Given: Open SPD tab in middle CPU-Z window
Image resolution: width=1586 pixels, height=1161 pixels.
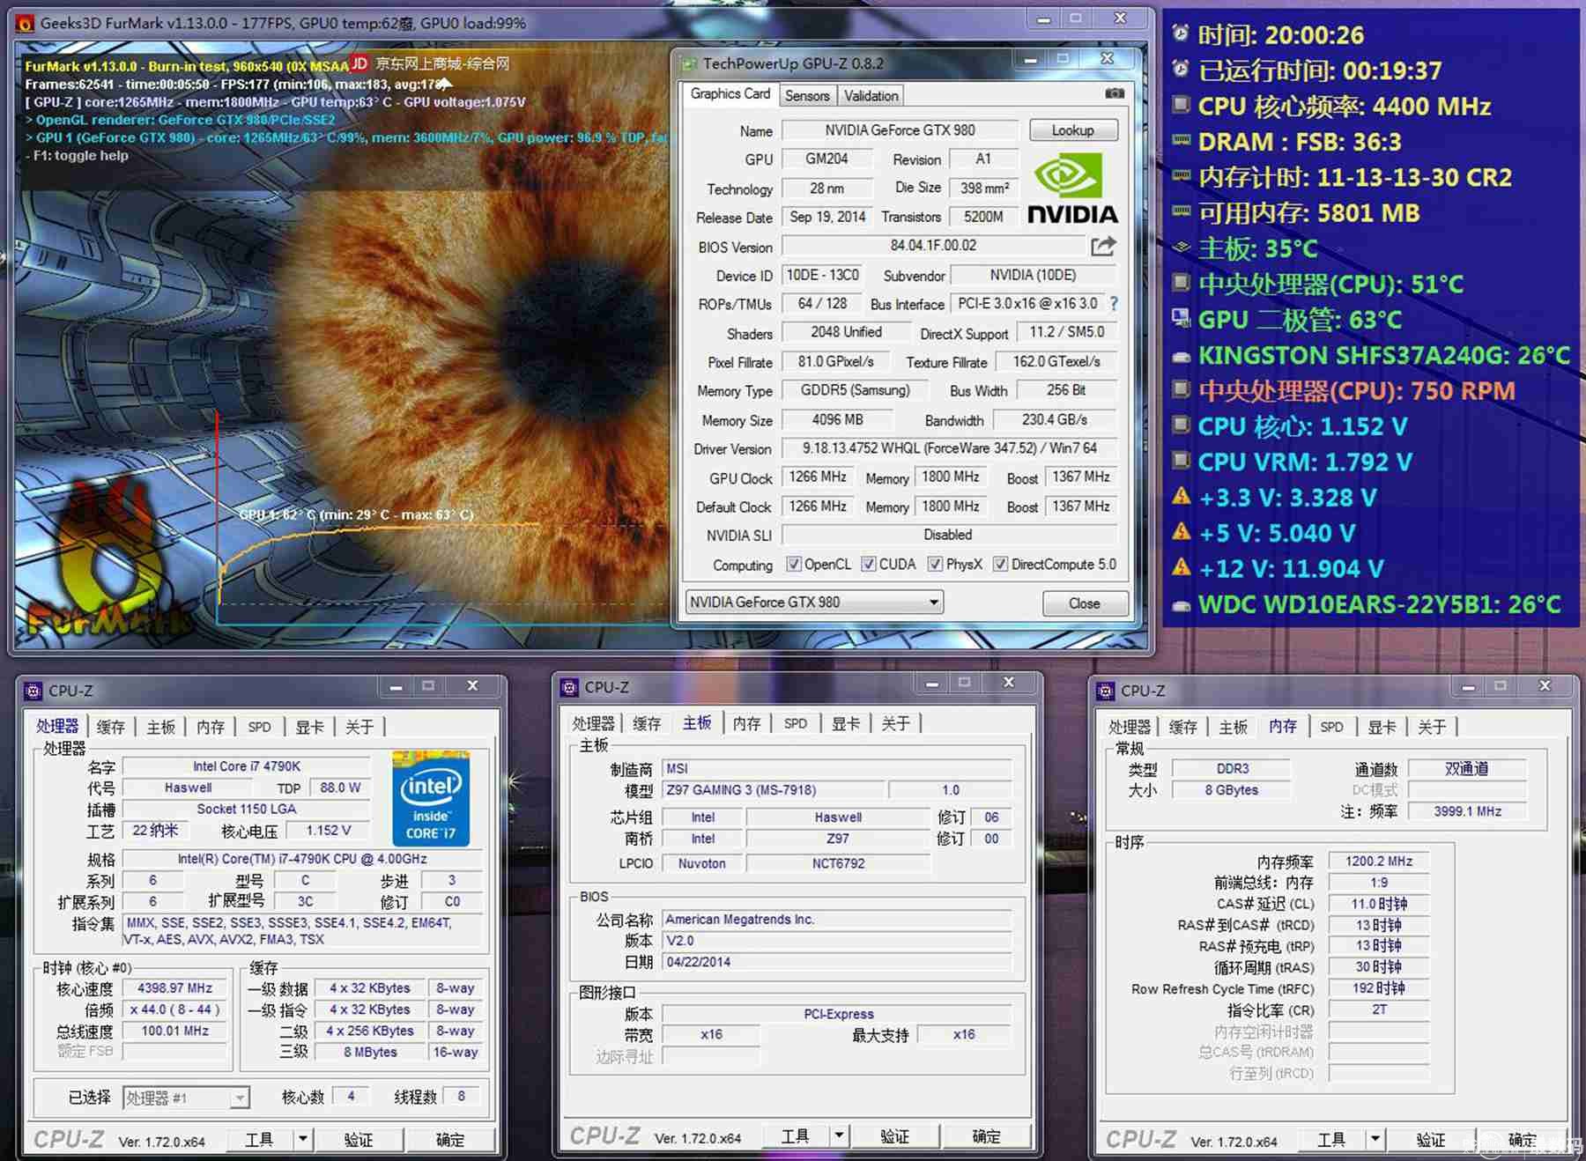Looking at the screenshot, I should coord(796,723).
